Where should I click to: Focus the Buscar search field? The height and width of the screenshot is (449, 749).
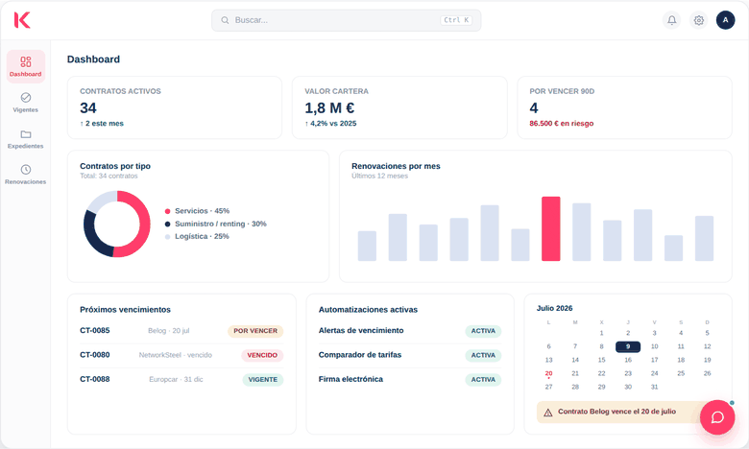tap(346, 20)
